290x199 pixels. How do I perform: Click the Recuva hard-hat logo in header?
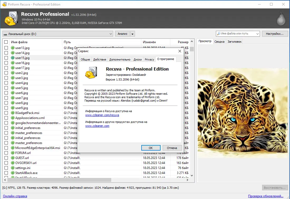point(11,18)
